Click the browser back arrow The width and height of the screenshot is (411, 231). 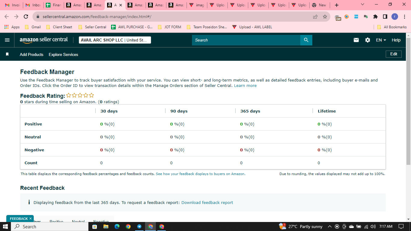pyautogui.click(x=7, y=17)
